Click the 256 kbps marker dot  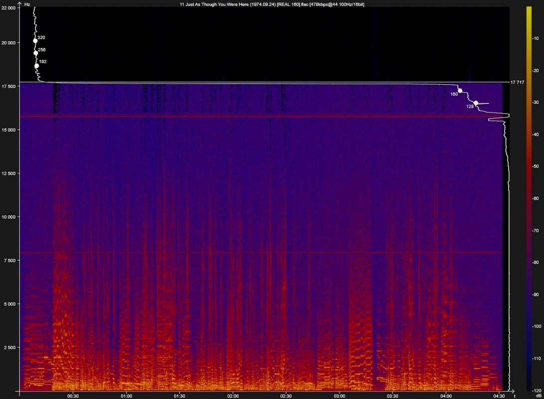[x=36, y=53]
